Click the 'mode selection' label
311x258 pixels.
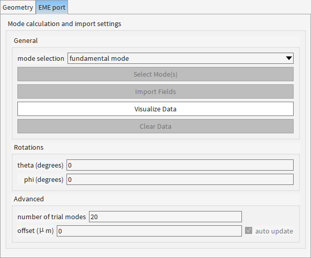coord(41,58)
